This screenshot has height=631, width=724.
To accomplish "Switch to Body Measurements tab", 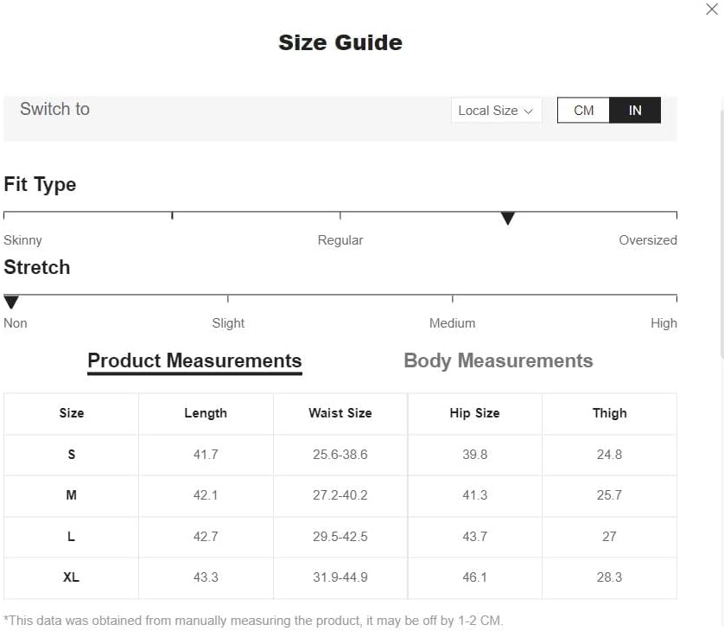I will click(x=499, y=361).
